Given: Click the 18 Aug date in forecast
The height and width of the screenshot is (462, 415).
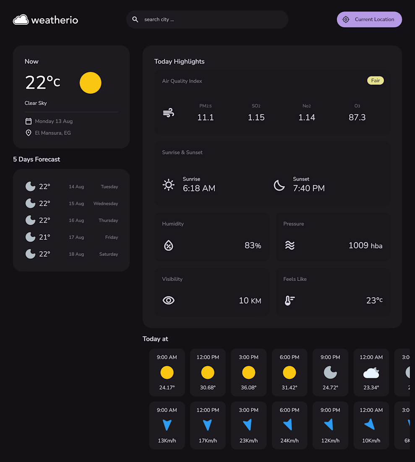Looking at the screenshot, I should [x=76, y=254].
